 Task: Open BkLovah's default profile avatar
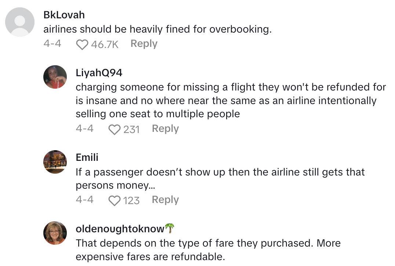[20, 22]
